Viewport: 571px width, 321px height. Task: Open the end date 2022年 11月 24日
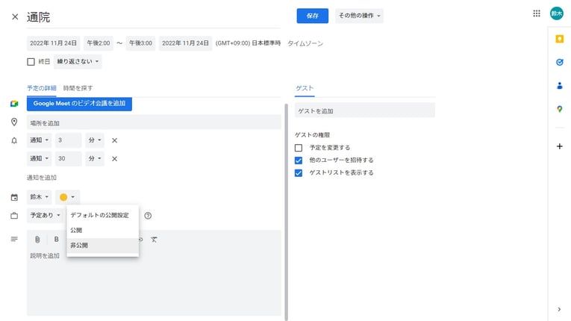185,43
